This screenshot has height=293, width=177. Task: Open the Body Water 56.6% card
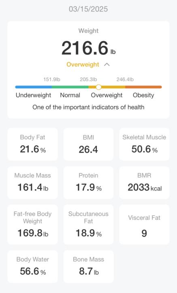[x=32, y=267]
